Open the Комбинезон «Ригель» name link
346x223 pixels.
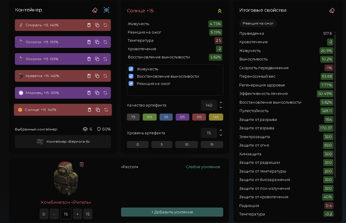coord(66,202)
